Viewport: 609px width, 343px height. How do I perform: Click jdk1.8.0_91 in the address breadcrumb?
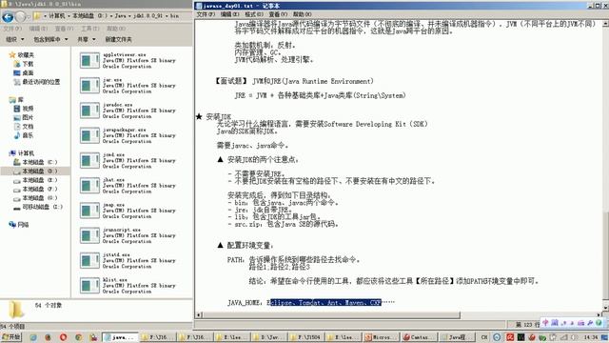[x=149, y=16]
